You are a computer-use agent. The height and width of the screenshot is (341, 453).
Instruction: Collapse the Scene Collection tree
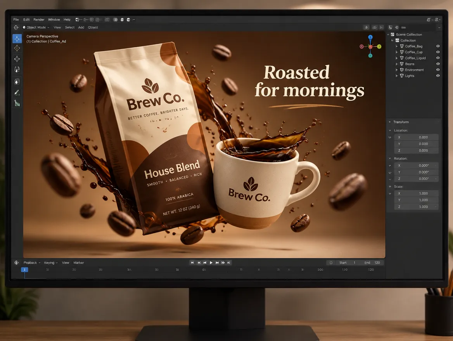388,34
